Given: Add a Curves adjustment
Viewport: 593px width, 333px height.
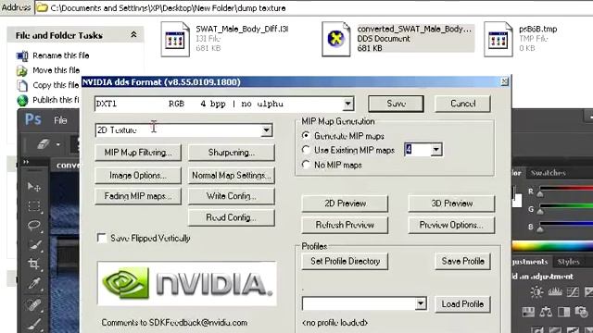Looking at the screenshot, I should (x=573, y=292).
